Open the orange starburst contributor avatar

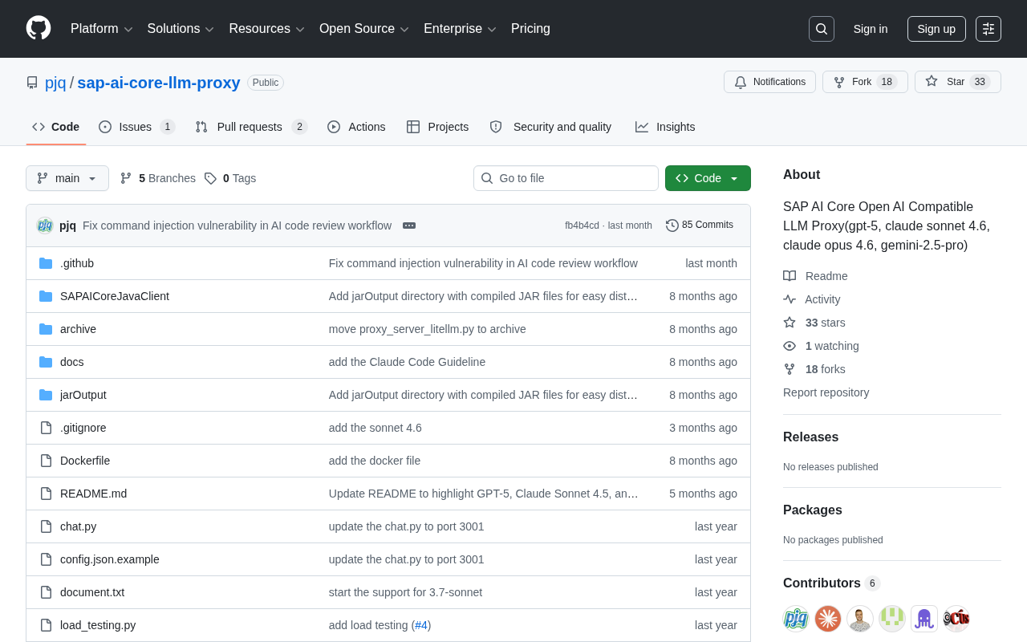[x=828, y=619]
